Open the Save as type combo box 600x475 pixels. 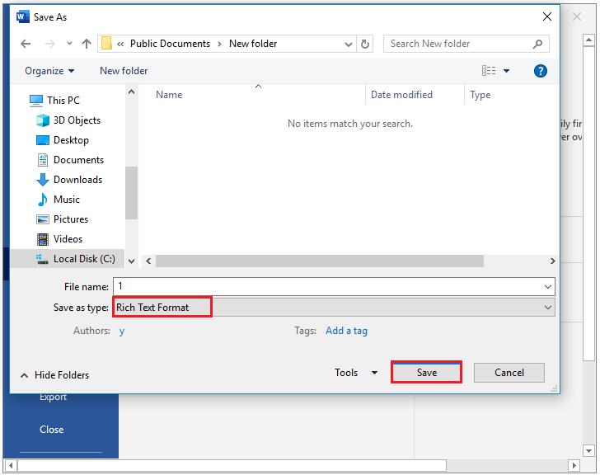[334, 308]
